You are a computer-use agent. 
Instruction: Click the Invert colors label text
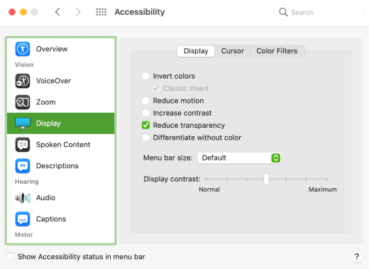click(174, 76)
